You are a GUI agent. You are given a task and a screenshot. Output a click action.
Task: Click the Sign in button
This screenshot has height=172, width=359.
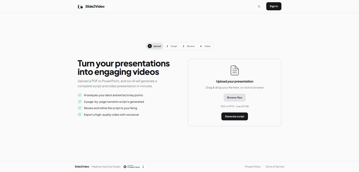[274, 6]
